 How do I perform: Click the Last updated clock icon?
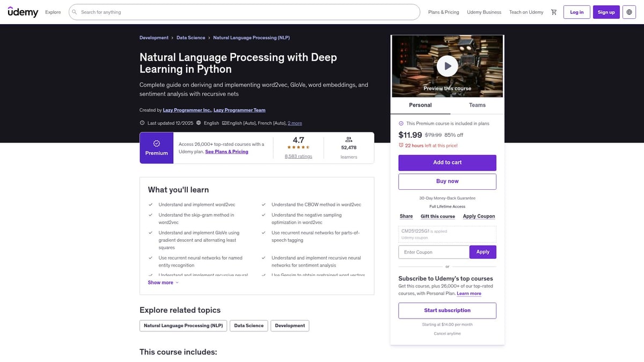142,123
